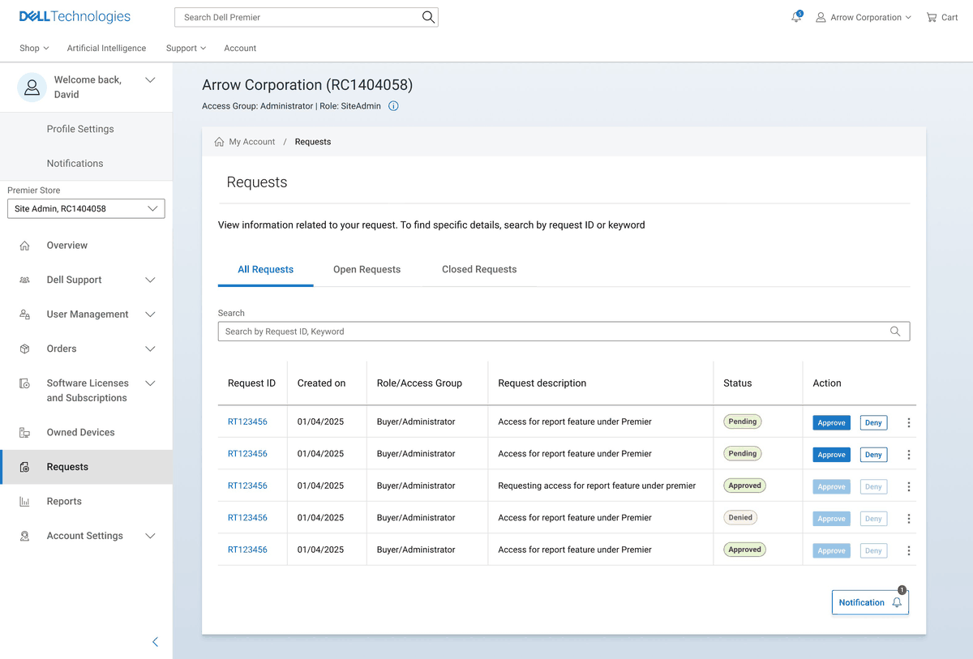The height and width of the screenshot is (659, 973).
Task: Click the Requesting access for report feature description
Action: coord(597,486)
